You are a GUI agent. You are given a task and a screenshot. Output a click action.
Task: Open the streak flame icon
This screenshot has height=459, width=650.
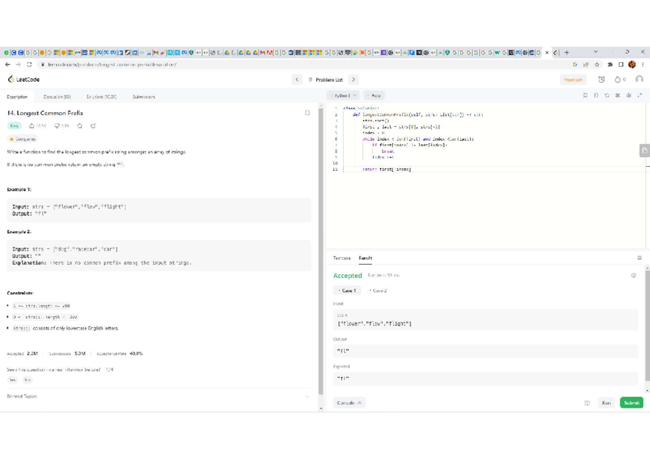coord(617,80)
